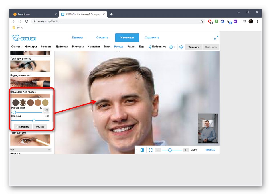Click the site lock icon
The height and width of the screenshot is (195, 271).
(x=35, y=21)
